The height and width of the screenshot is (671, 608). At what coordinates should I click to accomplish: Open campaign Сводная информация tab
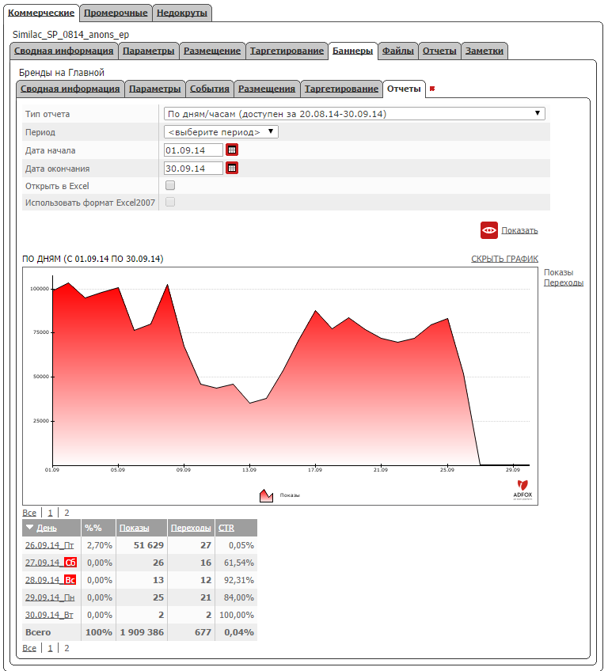coord(64,51)
